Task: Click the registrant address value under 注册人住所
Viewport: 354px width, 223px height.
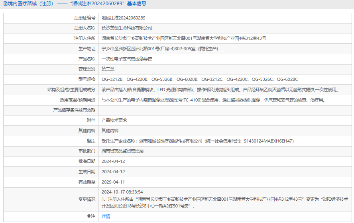Action: click(x=184, y=38)
